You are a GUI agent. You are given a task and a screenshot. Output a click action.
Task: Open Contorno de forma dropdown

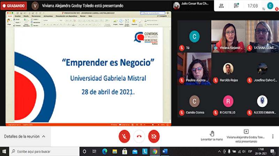tap(152, 24)
